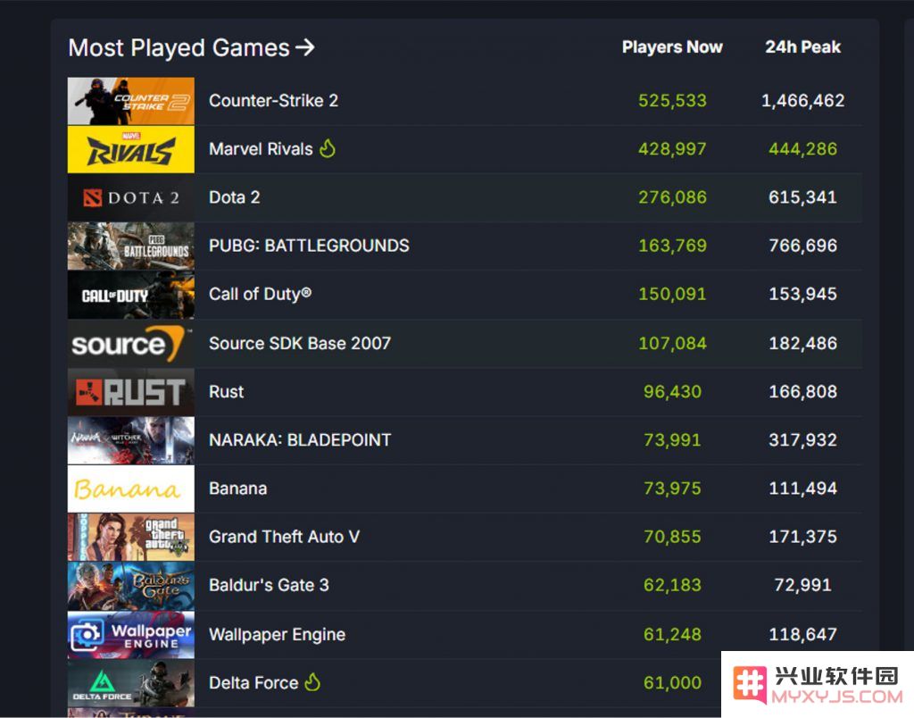The height and width of the screenshot is (718, 914).
Task: Select the green peak value 444,286
Action: click(x=802, y=149)
